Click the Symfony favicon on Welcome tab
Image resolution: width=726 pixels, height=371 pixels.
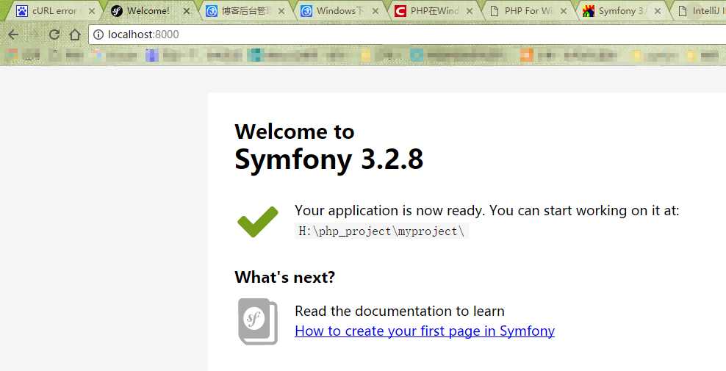[x=117, y=11]
